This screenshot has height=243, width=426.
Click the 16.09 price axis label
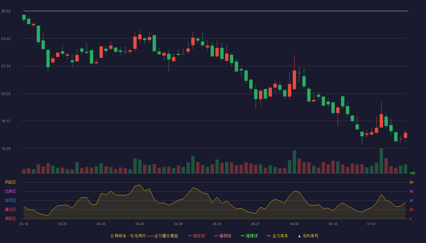(x=6, y=149)
